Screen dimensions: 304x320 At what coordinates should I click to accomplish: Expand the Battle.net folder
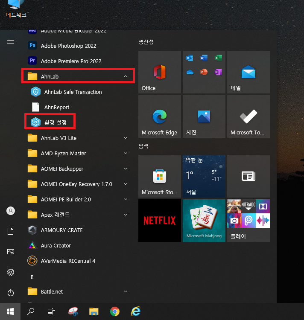click(78, 292)
